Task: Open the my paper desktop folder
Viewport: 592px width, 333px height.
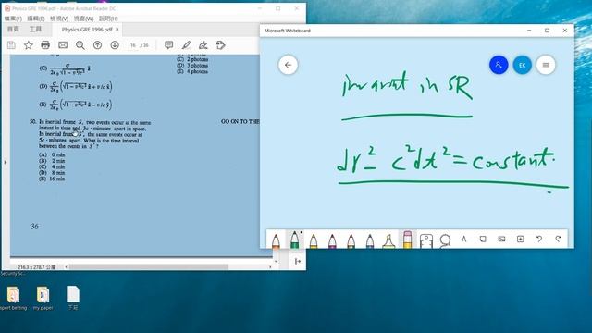Action: (43, 298)
